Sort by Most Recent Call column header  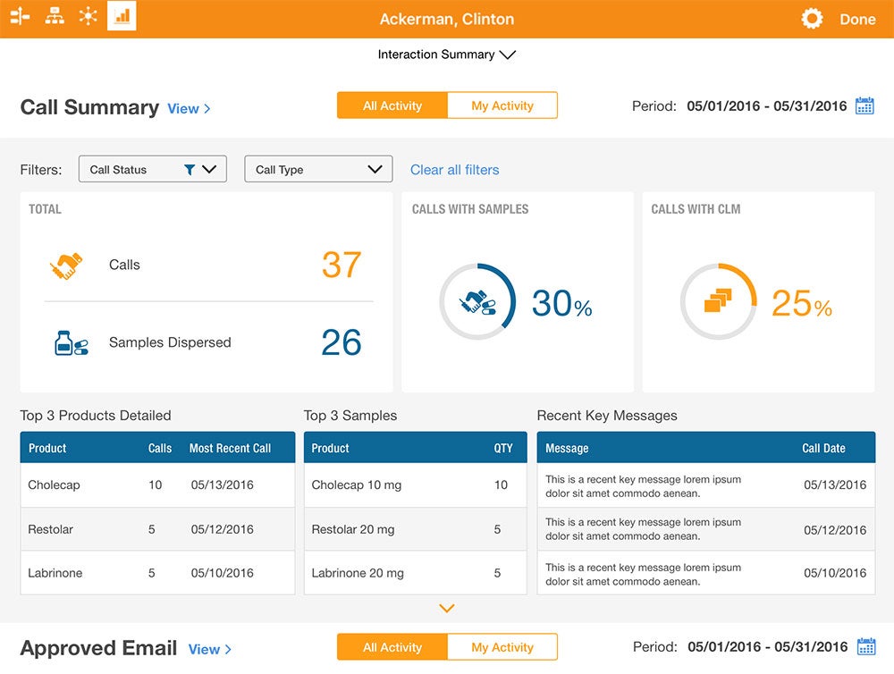pos(230,448)
